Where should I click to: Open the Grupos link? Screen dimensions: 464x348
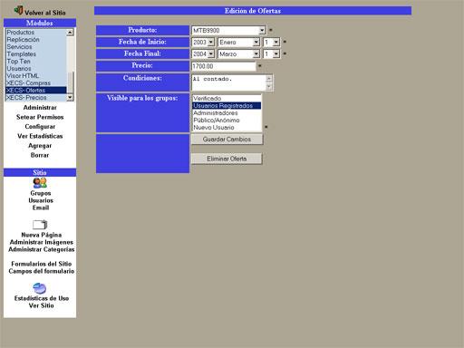[41, 193]
